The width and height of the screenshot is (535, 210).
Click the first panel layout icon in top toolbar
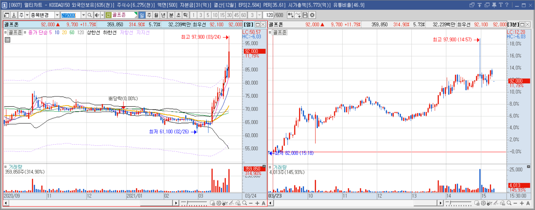click(6, 15)
